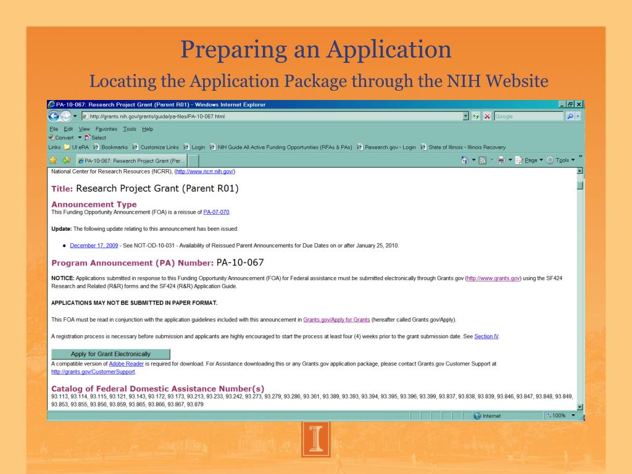Jump to the Section IV link
Image resolution: width=632 pixels, height=474 pixels.
[486, 336]
